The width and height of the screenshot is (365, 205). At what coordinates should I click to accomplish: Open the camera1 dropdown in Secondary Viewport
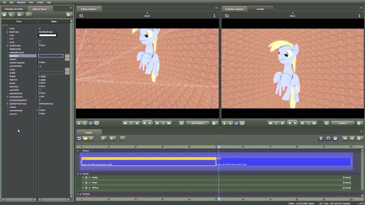point(343,123)
